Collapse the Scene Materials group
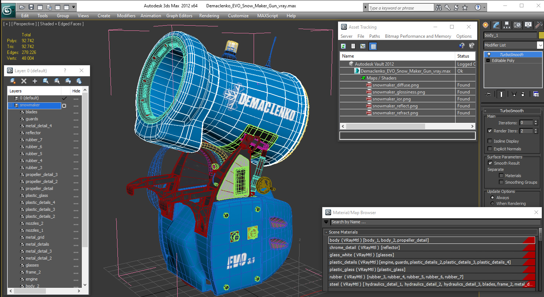Screen dimensions: 544x297 [326, 232]
